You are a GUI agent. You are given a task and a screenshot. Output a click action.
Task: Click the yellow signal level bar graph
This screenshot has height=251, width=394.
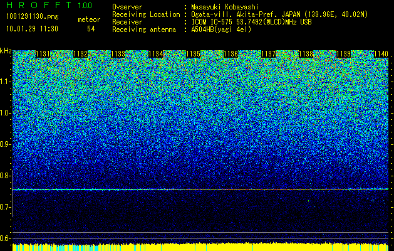pos(200,247)
